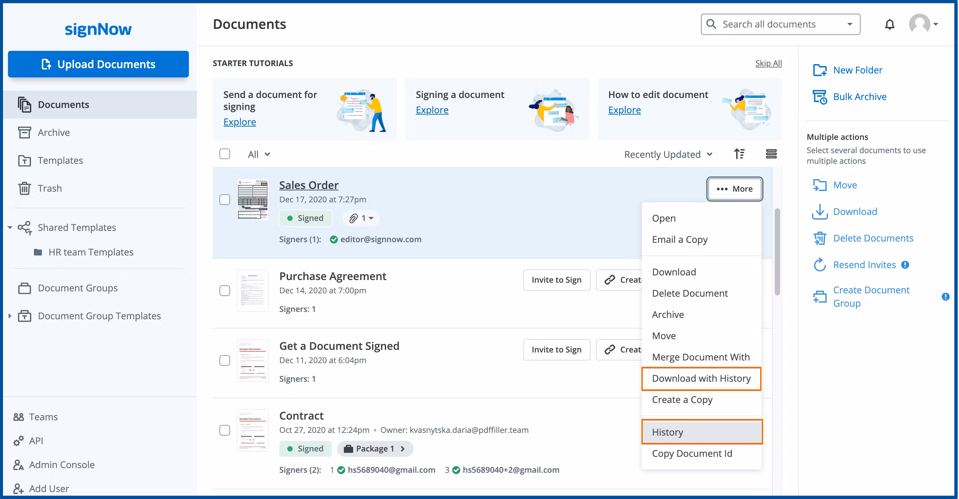959x499 pixels.
Task: Switch to the list view layout icon
Action: (771, 154)
